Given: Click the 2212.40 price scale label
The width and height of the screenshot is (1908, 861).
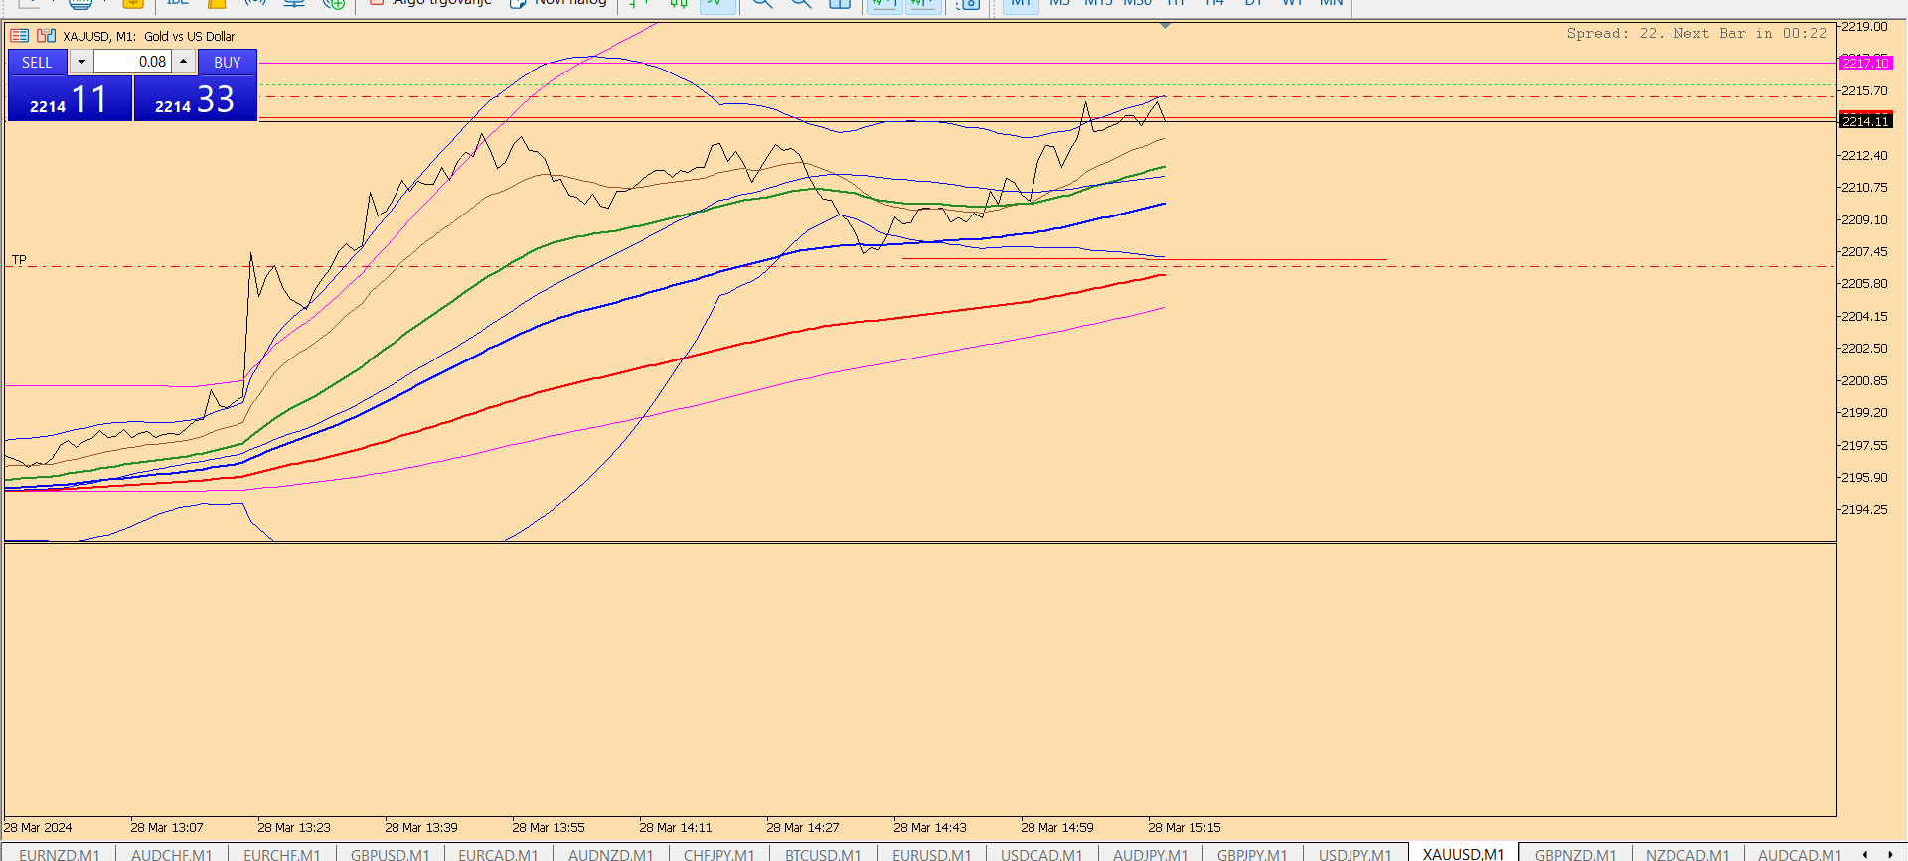Looking at the screenshot, I should (x=1864, y=155).
